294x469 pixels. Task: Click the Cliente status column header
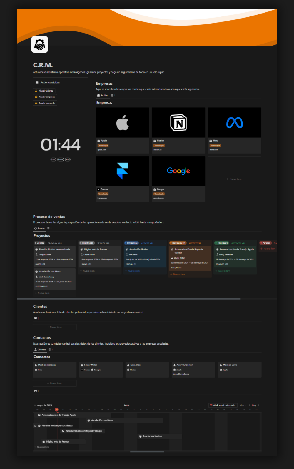coord(39,243)
